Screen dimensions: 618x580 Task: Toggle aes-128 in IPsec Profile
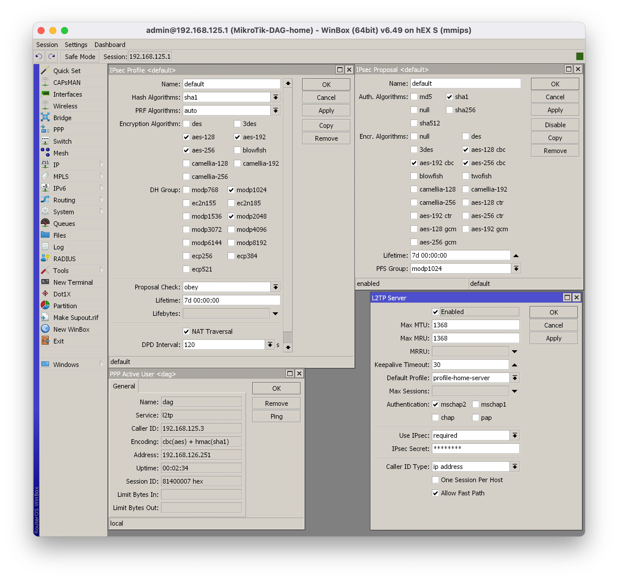coord(187,137)
